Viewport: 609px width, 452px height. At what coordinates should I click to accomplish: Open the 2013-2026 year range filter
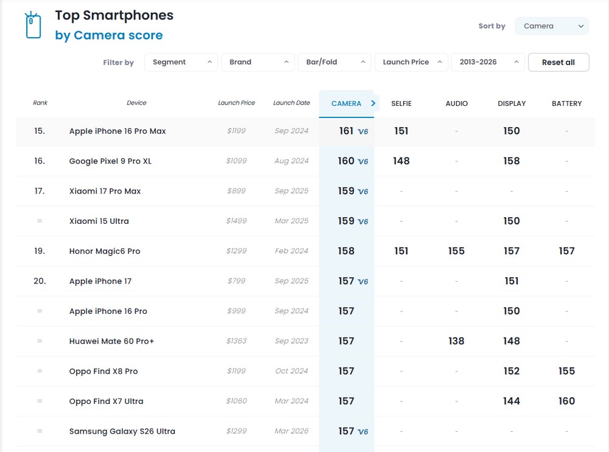(x=488, y=62)
